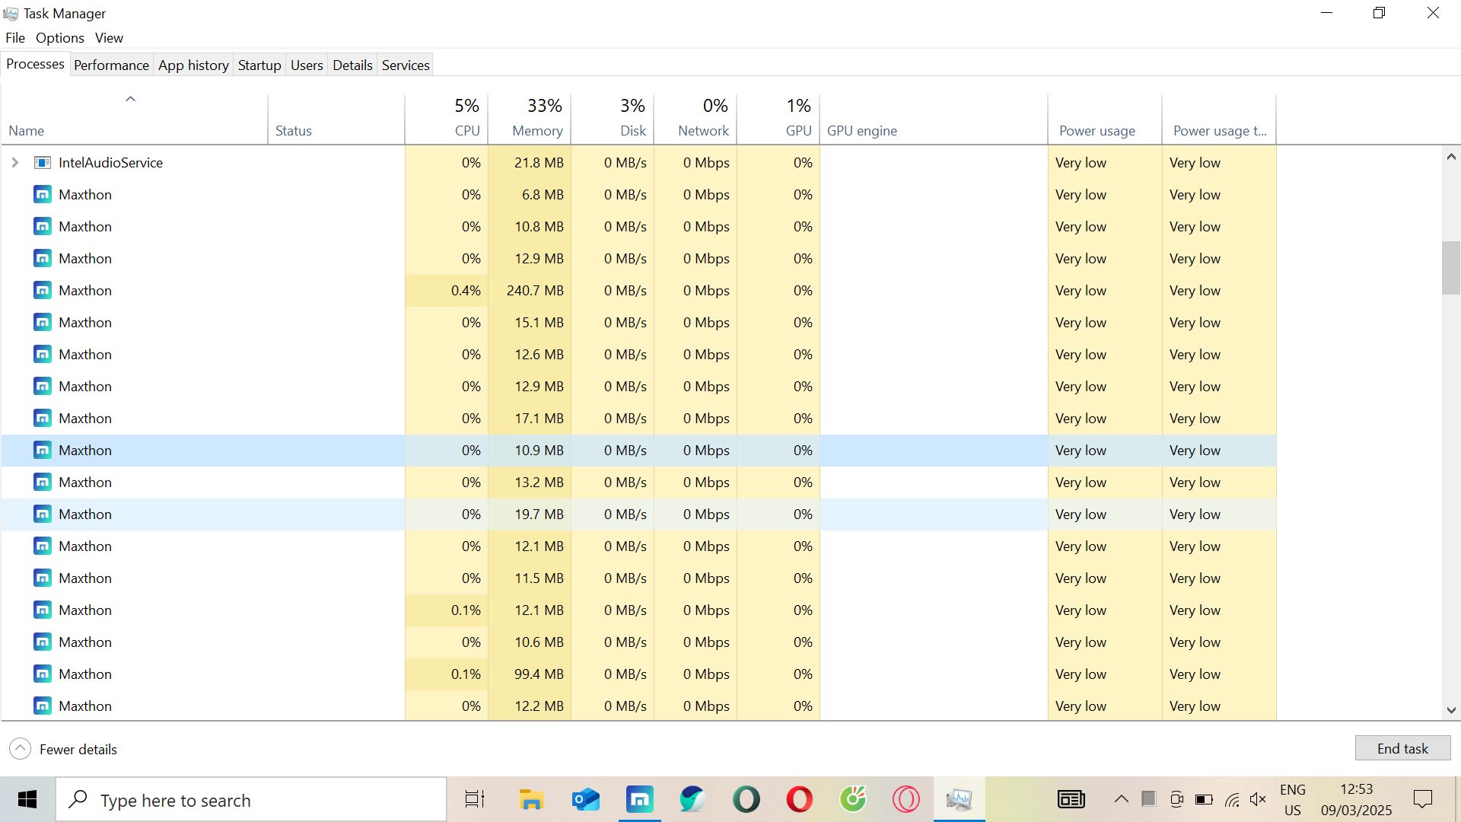Switch to the Details tab

[x=352, y=65]
